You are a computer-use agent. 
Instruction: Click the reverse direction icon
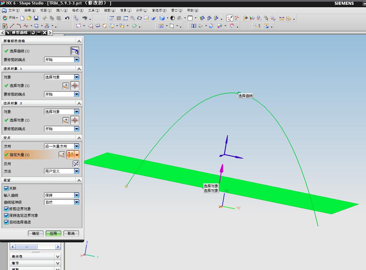click(x=76, y=164)
